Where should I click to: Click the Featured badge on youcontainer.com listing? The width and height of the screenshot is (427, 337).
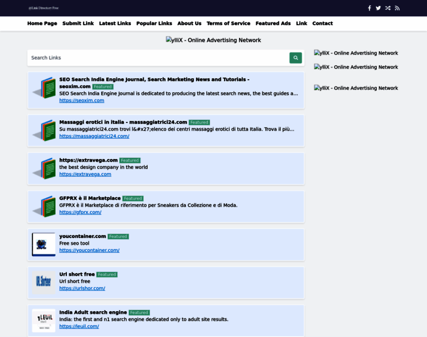(118, 236)
